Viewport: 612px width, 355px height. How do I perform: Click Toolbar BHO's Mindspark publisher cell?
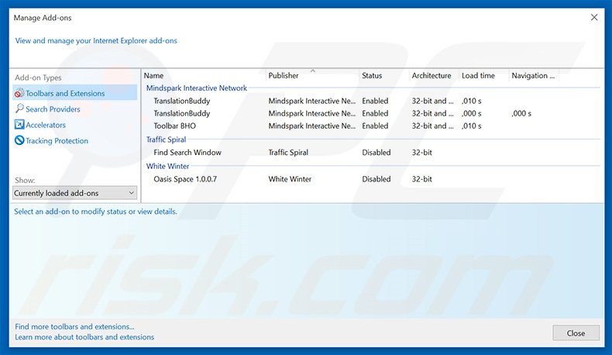[312, 126]
